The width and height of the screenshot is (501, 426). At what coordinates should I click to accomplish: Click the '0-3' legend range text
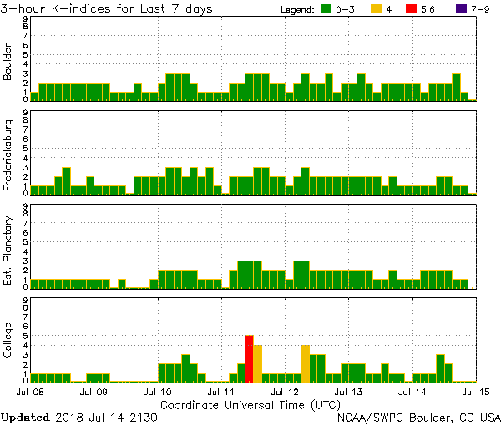346,9
